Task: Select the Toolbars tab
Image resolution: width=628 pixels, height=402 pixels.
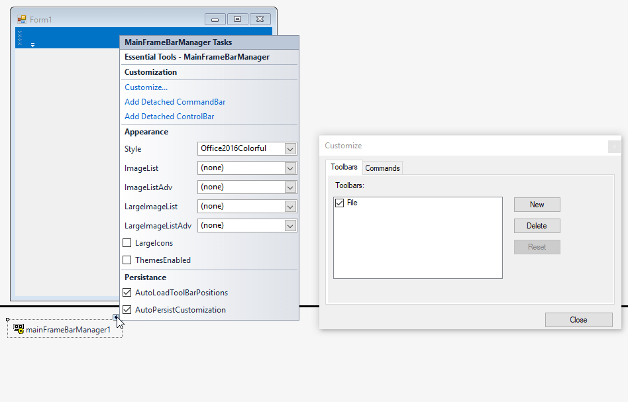Action: tap(344, 167)
